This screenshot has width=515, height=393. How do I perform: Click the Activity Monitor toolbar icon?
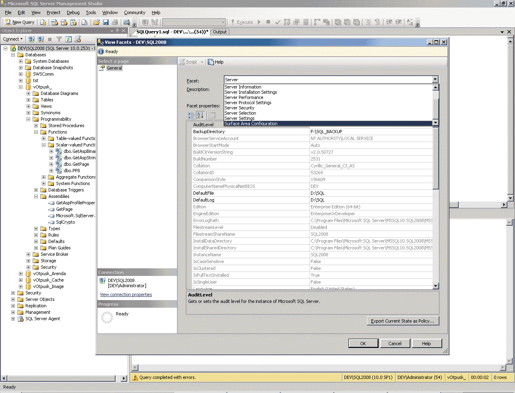[127, 22]
